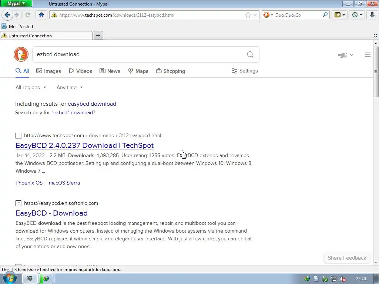Open the History clock dropdown
This screenshot has height=284, width=379.
357,15
